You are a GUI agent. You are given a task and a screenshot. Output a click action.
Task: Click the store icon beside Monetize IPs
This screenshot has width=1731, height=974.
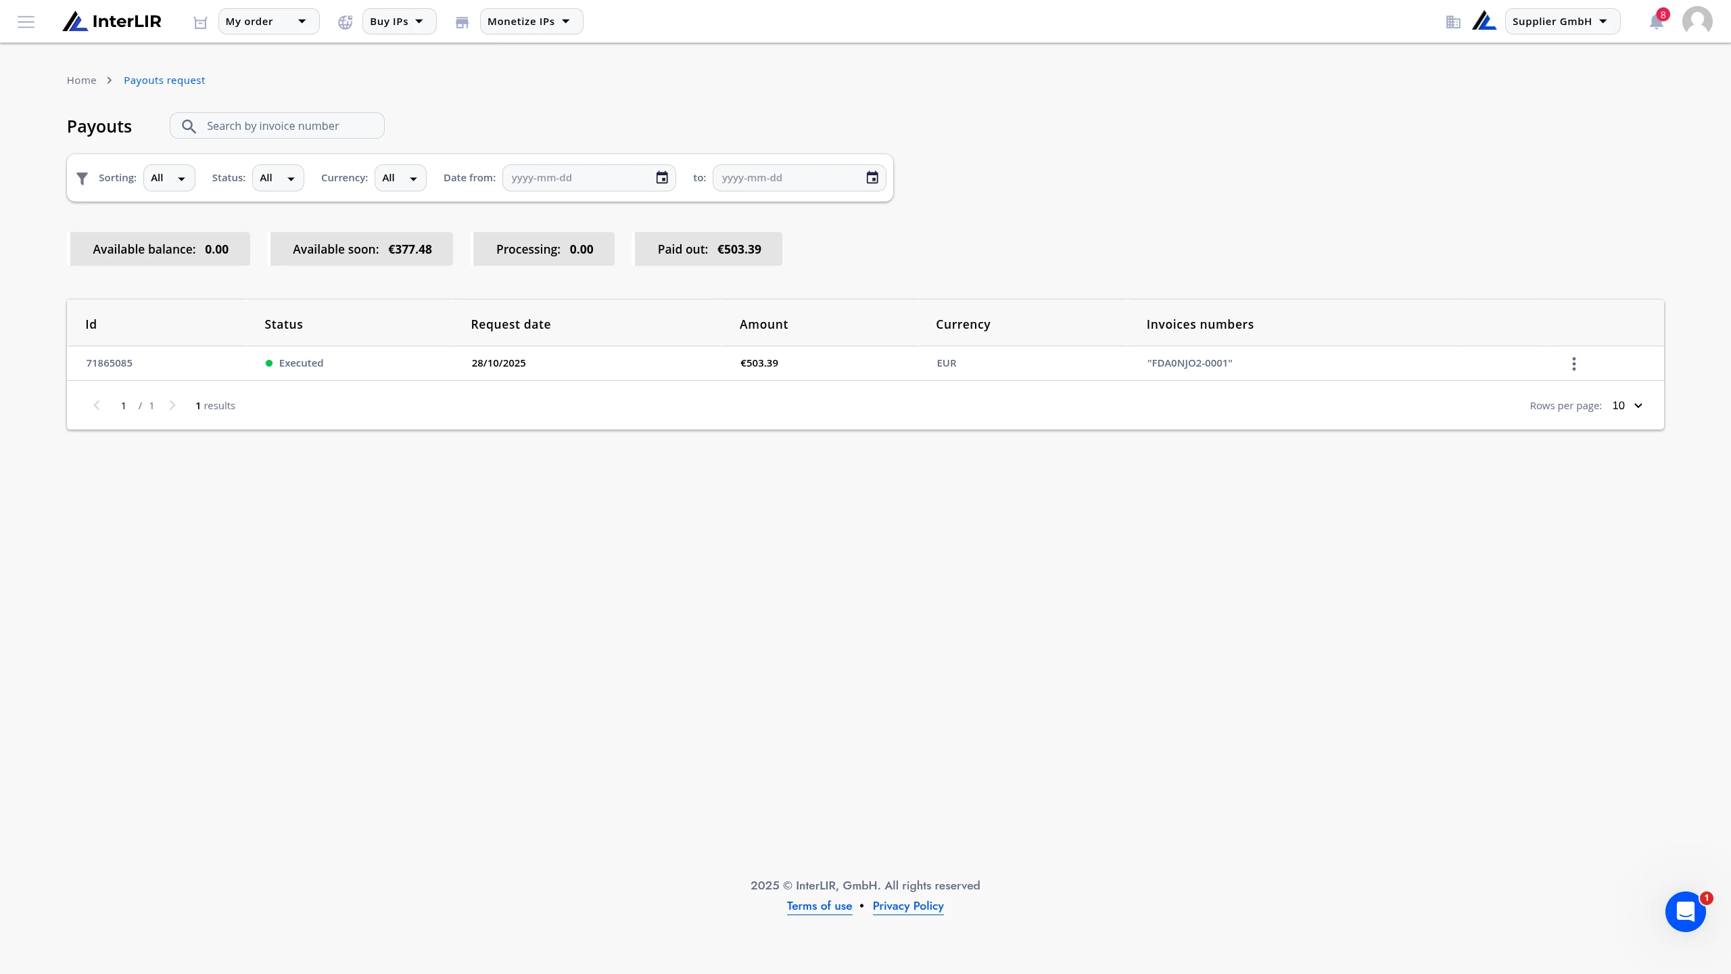point(462,22)
